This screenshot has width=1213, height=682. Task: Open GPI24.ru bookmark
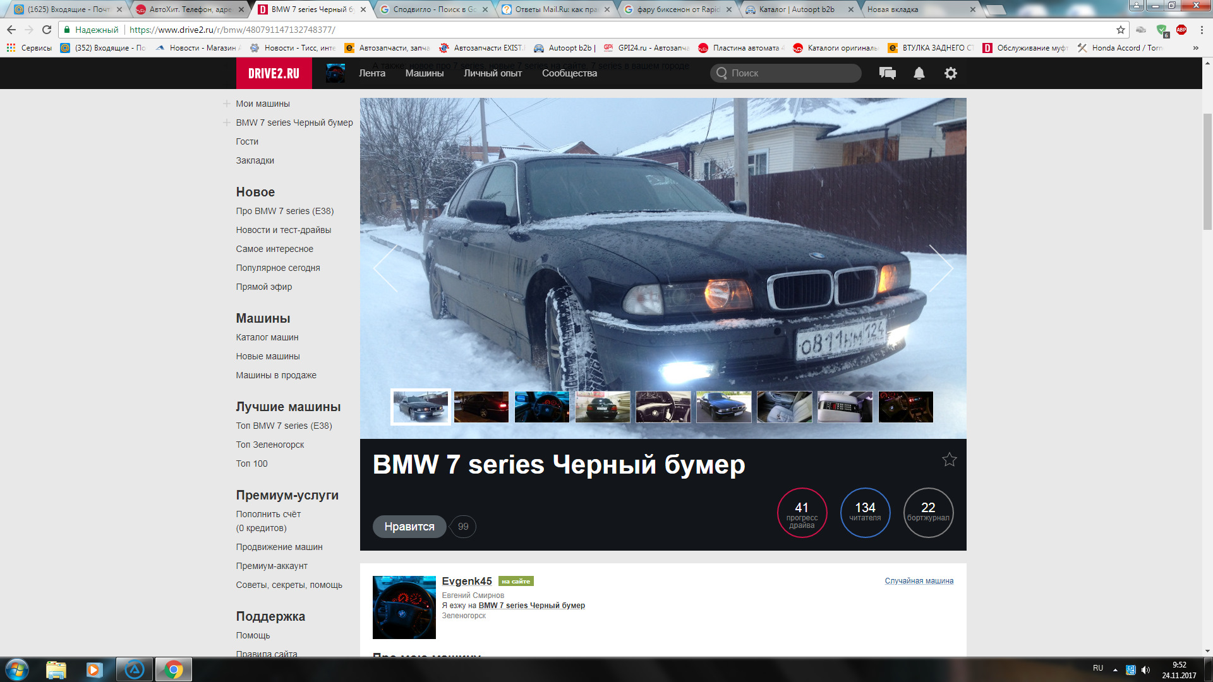pos(646,48)
